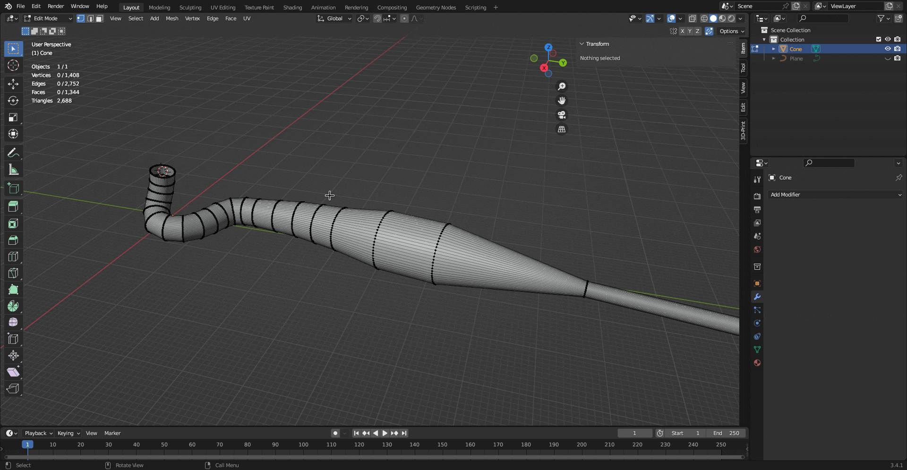Click the pan view hand icon
This screenshot has width=907, height=470.
tap(562, 101)
